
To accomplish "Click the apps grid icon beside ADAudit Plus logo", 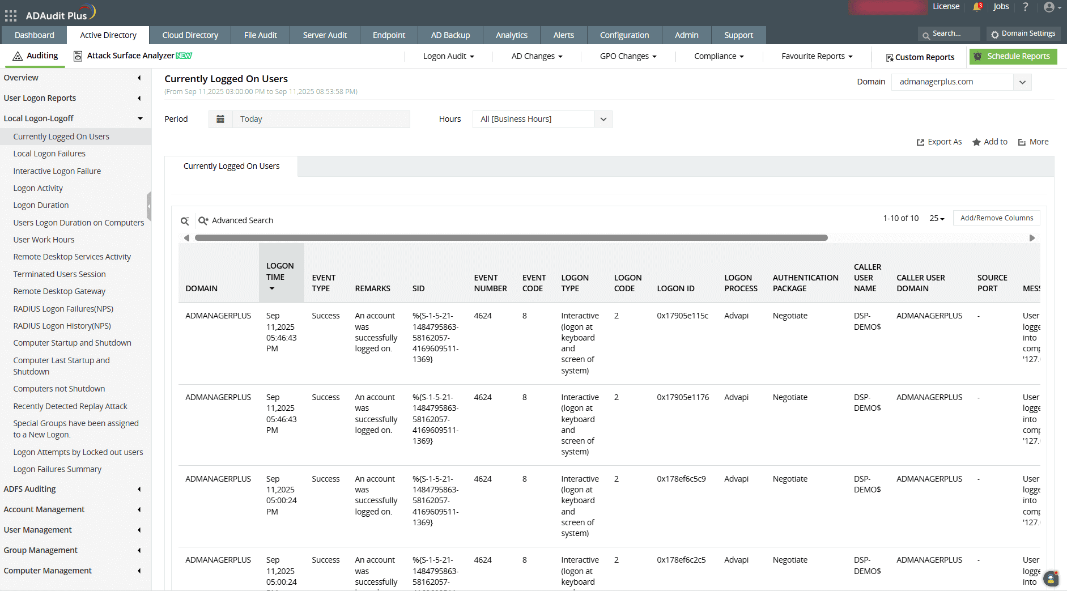I will coord(10,15).
